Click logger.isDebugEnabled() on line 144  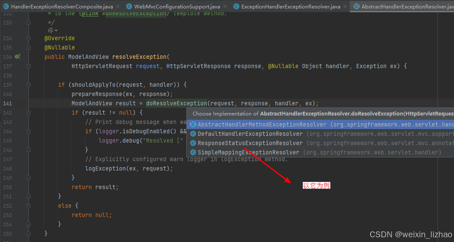[138, 131]
